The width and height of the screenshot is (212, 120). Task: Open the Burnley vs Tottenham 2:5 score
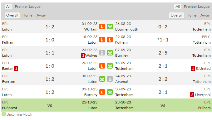coord(163,53)
